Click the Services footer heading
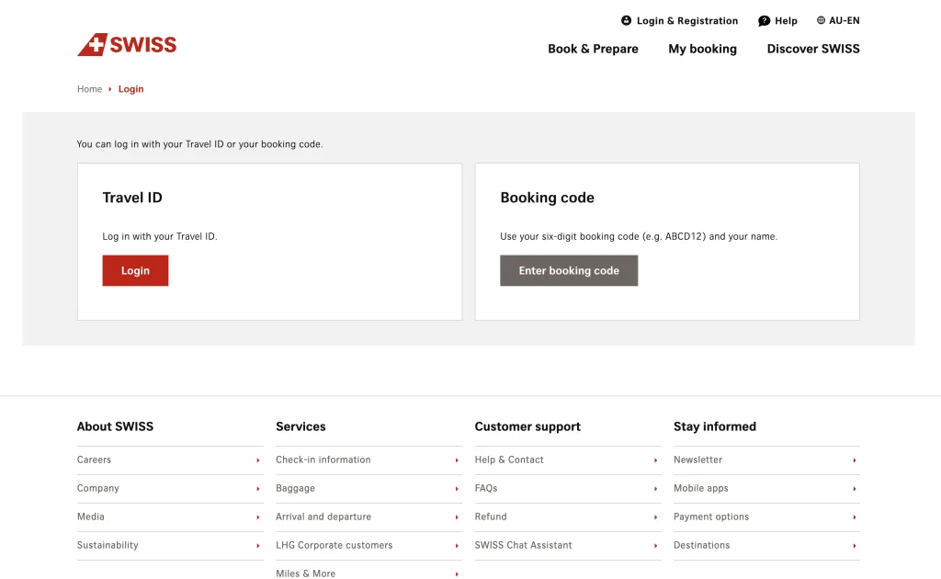941x579 pixels. coord(300,426)
